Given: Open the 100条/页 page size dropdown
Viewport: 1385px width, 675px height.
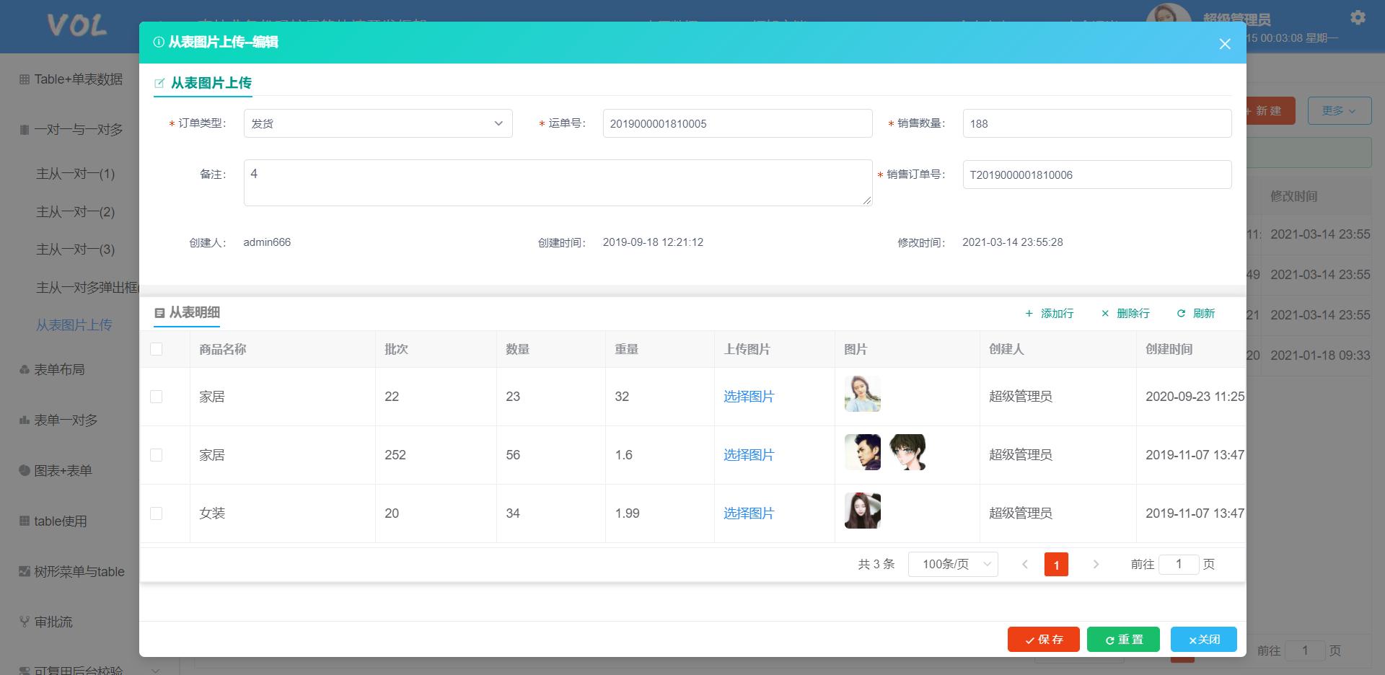Looking at the screenshot, I should click(952, 565).
